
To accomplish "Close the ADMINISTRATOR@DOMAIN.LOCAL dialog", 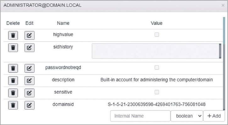I will (x=223, y=5).
